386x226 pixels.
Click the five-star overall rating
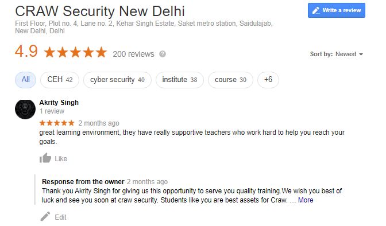75,52
